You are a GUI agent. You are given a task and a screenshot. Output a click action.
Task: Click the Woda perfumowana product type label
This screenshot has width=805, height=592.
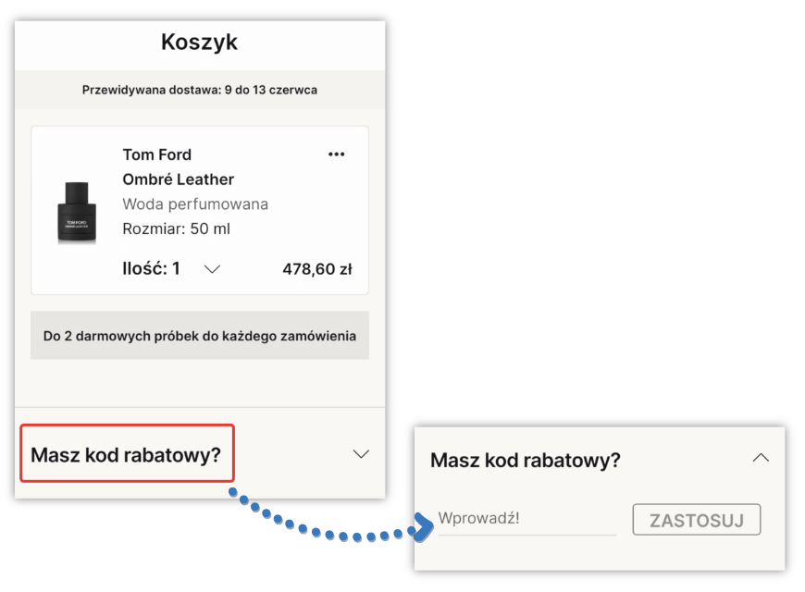(x=195, y=203)
